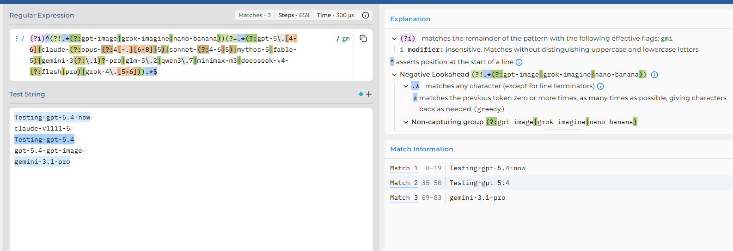Click the '35-50' match range
The width and height of the screenshot is (733, 251).
click(x=432, y=183)
